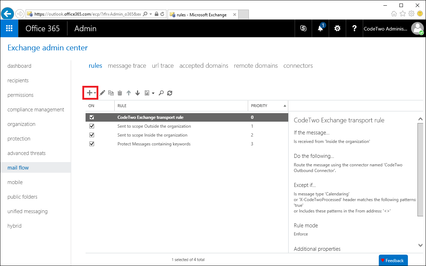Open hybrid in the left navigation
426x266 pixels.
point(15,226)
